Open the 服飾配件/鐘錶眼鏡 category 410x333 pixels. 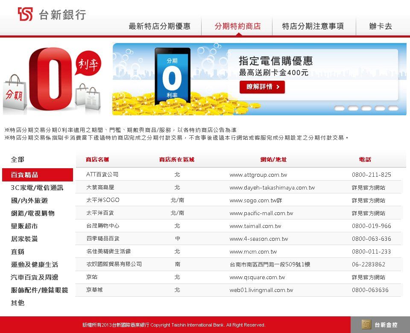pyautogui.click(x=39, y=290)
